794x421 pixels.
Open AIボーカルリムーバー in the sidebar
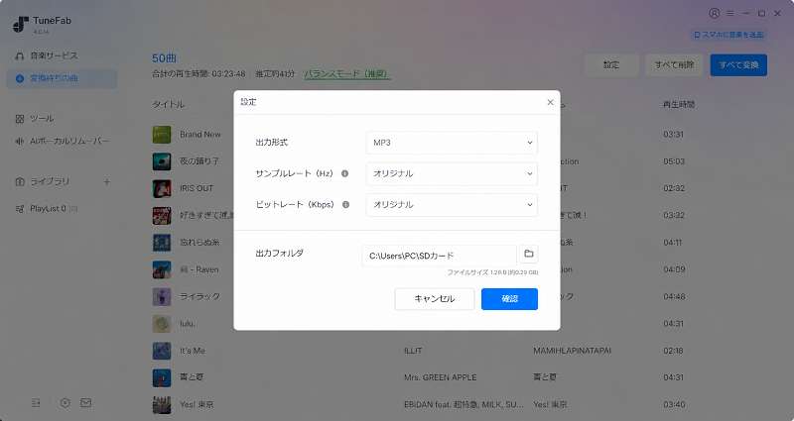coord(68,141)
